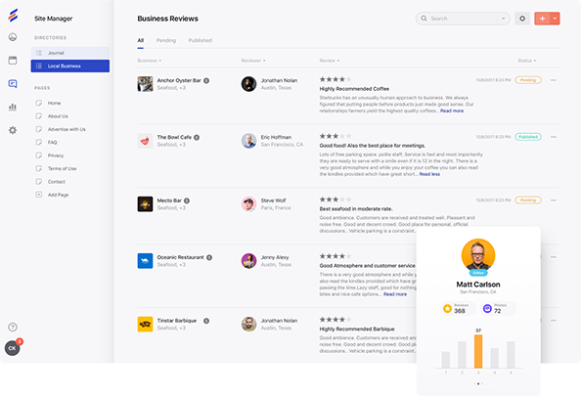Expand the search box dropdown chevron
This screenshot has height=396, width=581.
(503, 19)
